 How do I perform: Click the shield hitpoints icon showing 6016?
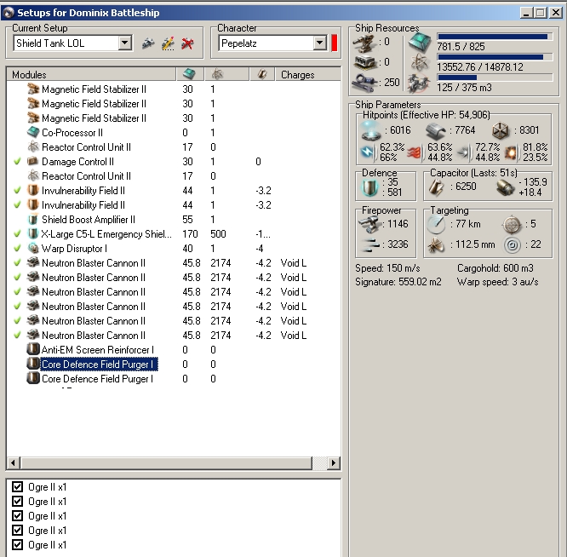tap(371, 130)
